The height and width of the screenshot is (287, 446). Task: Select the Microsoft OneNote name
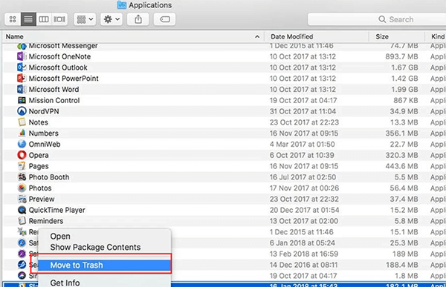coord(59,56)
